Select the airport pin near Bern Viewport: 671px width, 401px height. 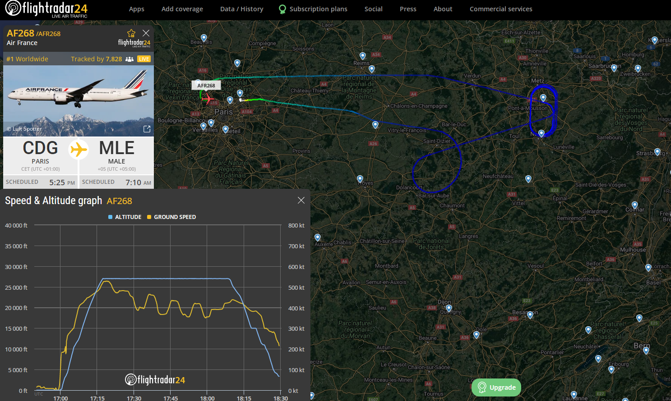coord(646,351)
